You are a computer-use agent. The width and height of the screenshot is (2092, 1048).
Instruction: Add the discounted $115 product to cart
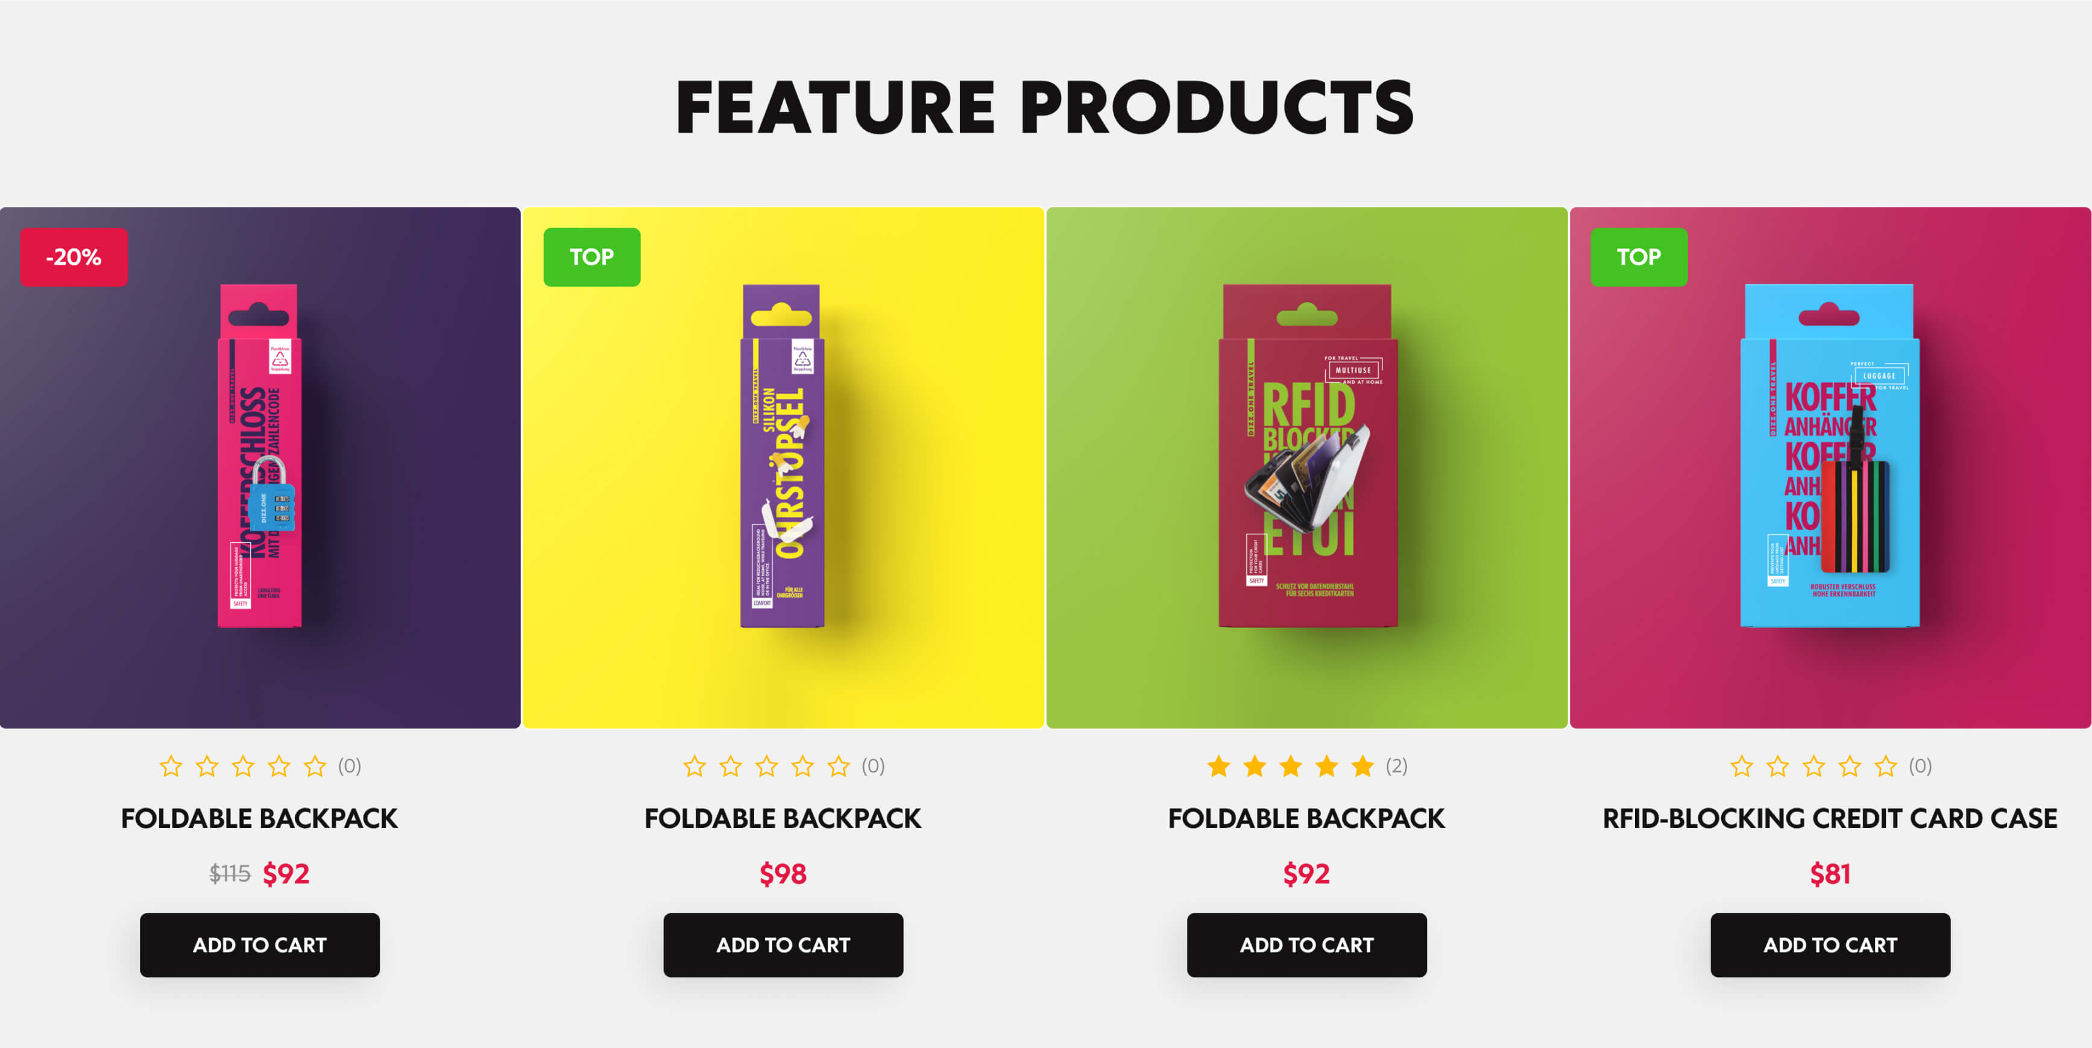(260, 945)
